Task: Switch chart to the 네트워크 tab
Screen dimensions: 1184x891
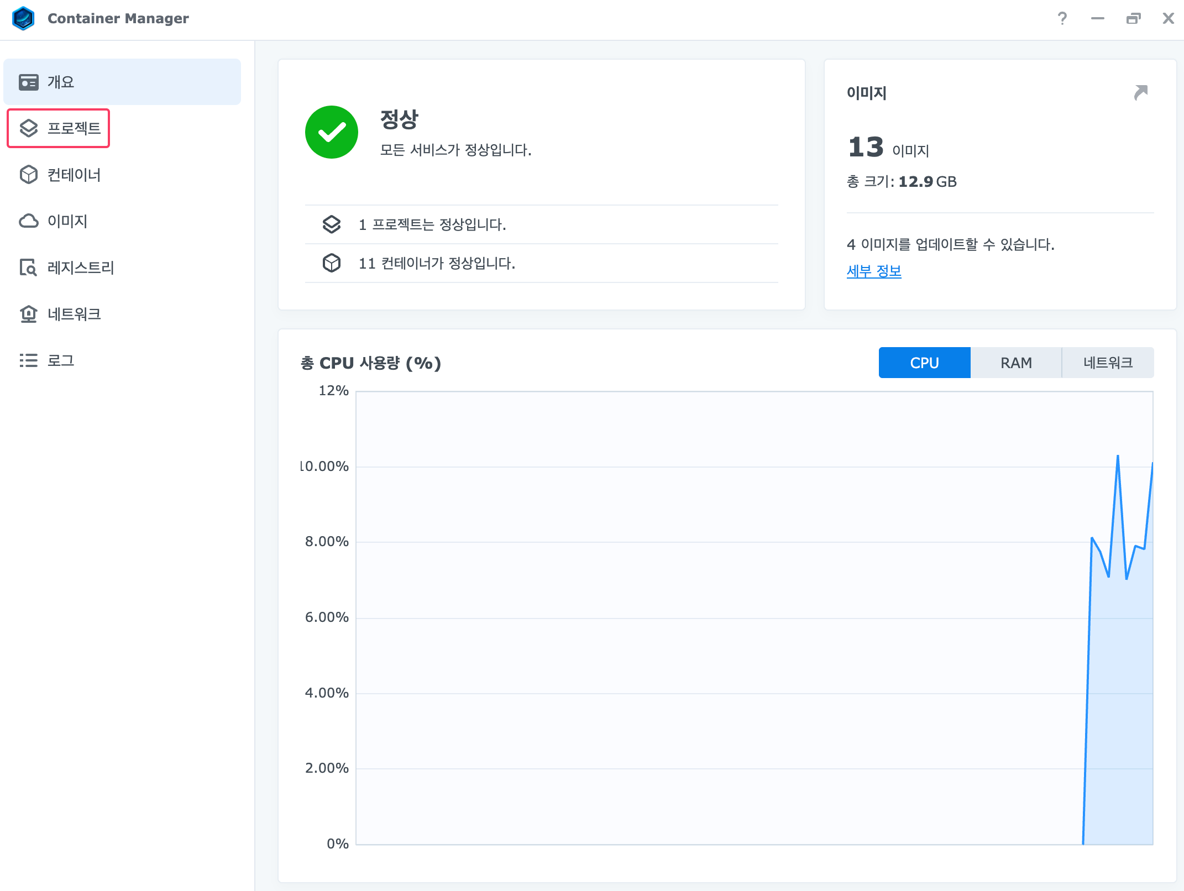Action: tap(1108, 363)
